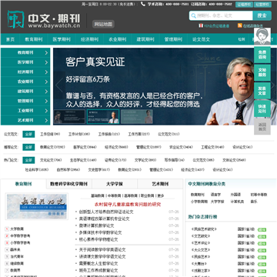Viewport: 277px width, 277px height.
Task: Click rank badge 3 beside 小学数学参考
Action: click(x=7, y=242)
